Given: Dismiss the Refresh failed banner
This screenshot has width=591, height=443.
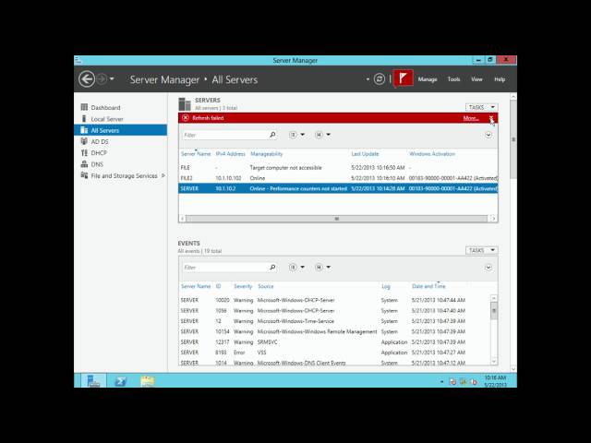Looking at the screenshot, I should [x=491, y=118].
